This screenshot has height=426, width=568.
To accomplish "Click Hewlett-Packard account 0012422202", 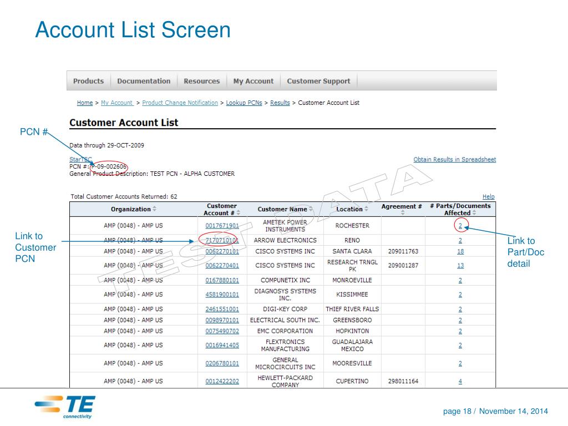I will (222, 381).
